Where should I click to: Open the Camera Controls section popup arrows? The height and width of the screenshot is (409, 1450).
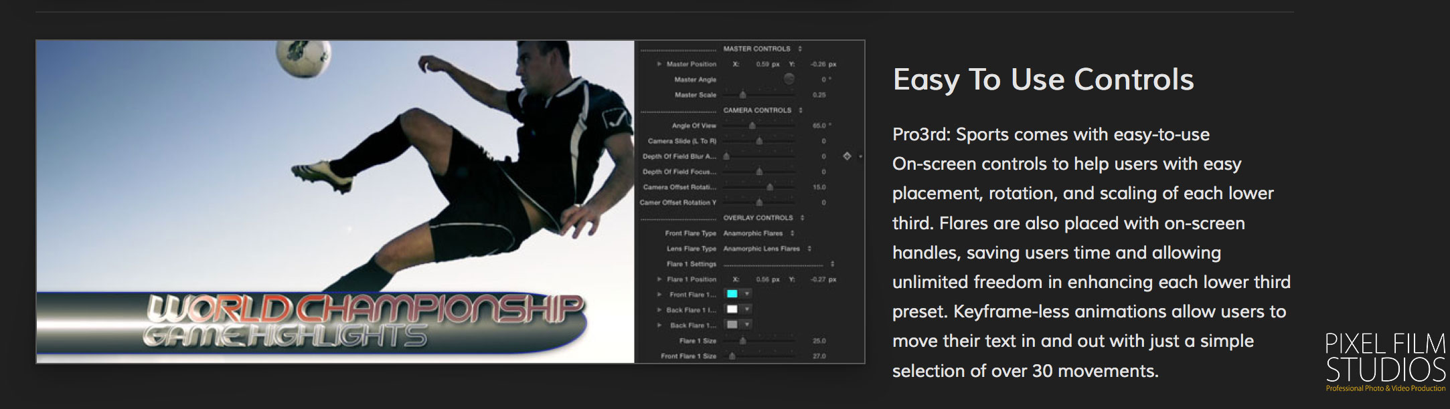pos(801,110)
